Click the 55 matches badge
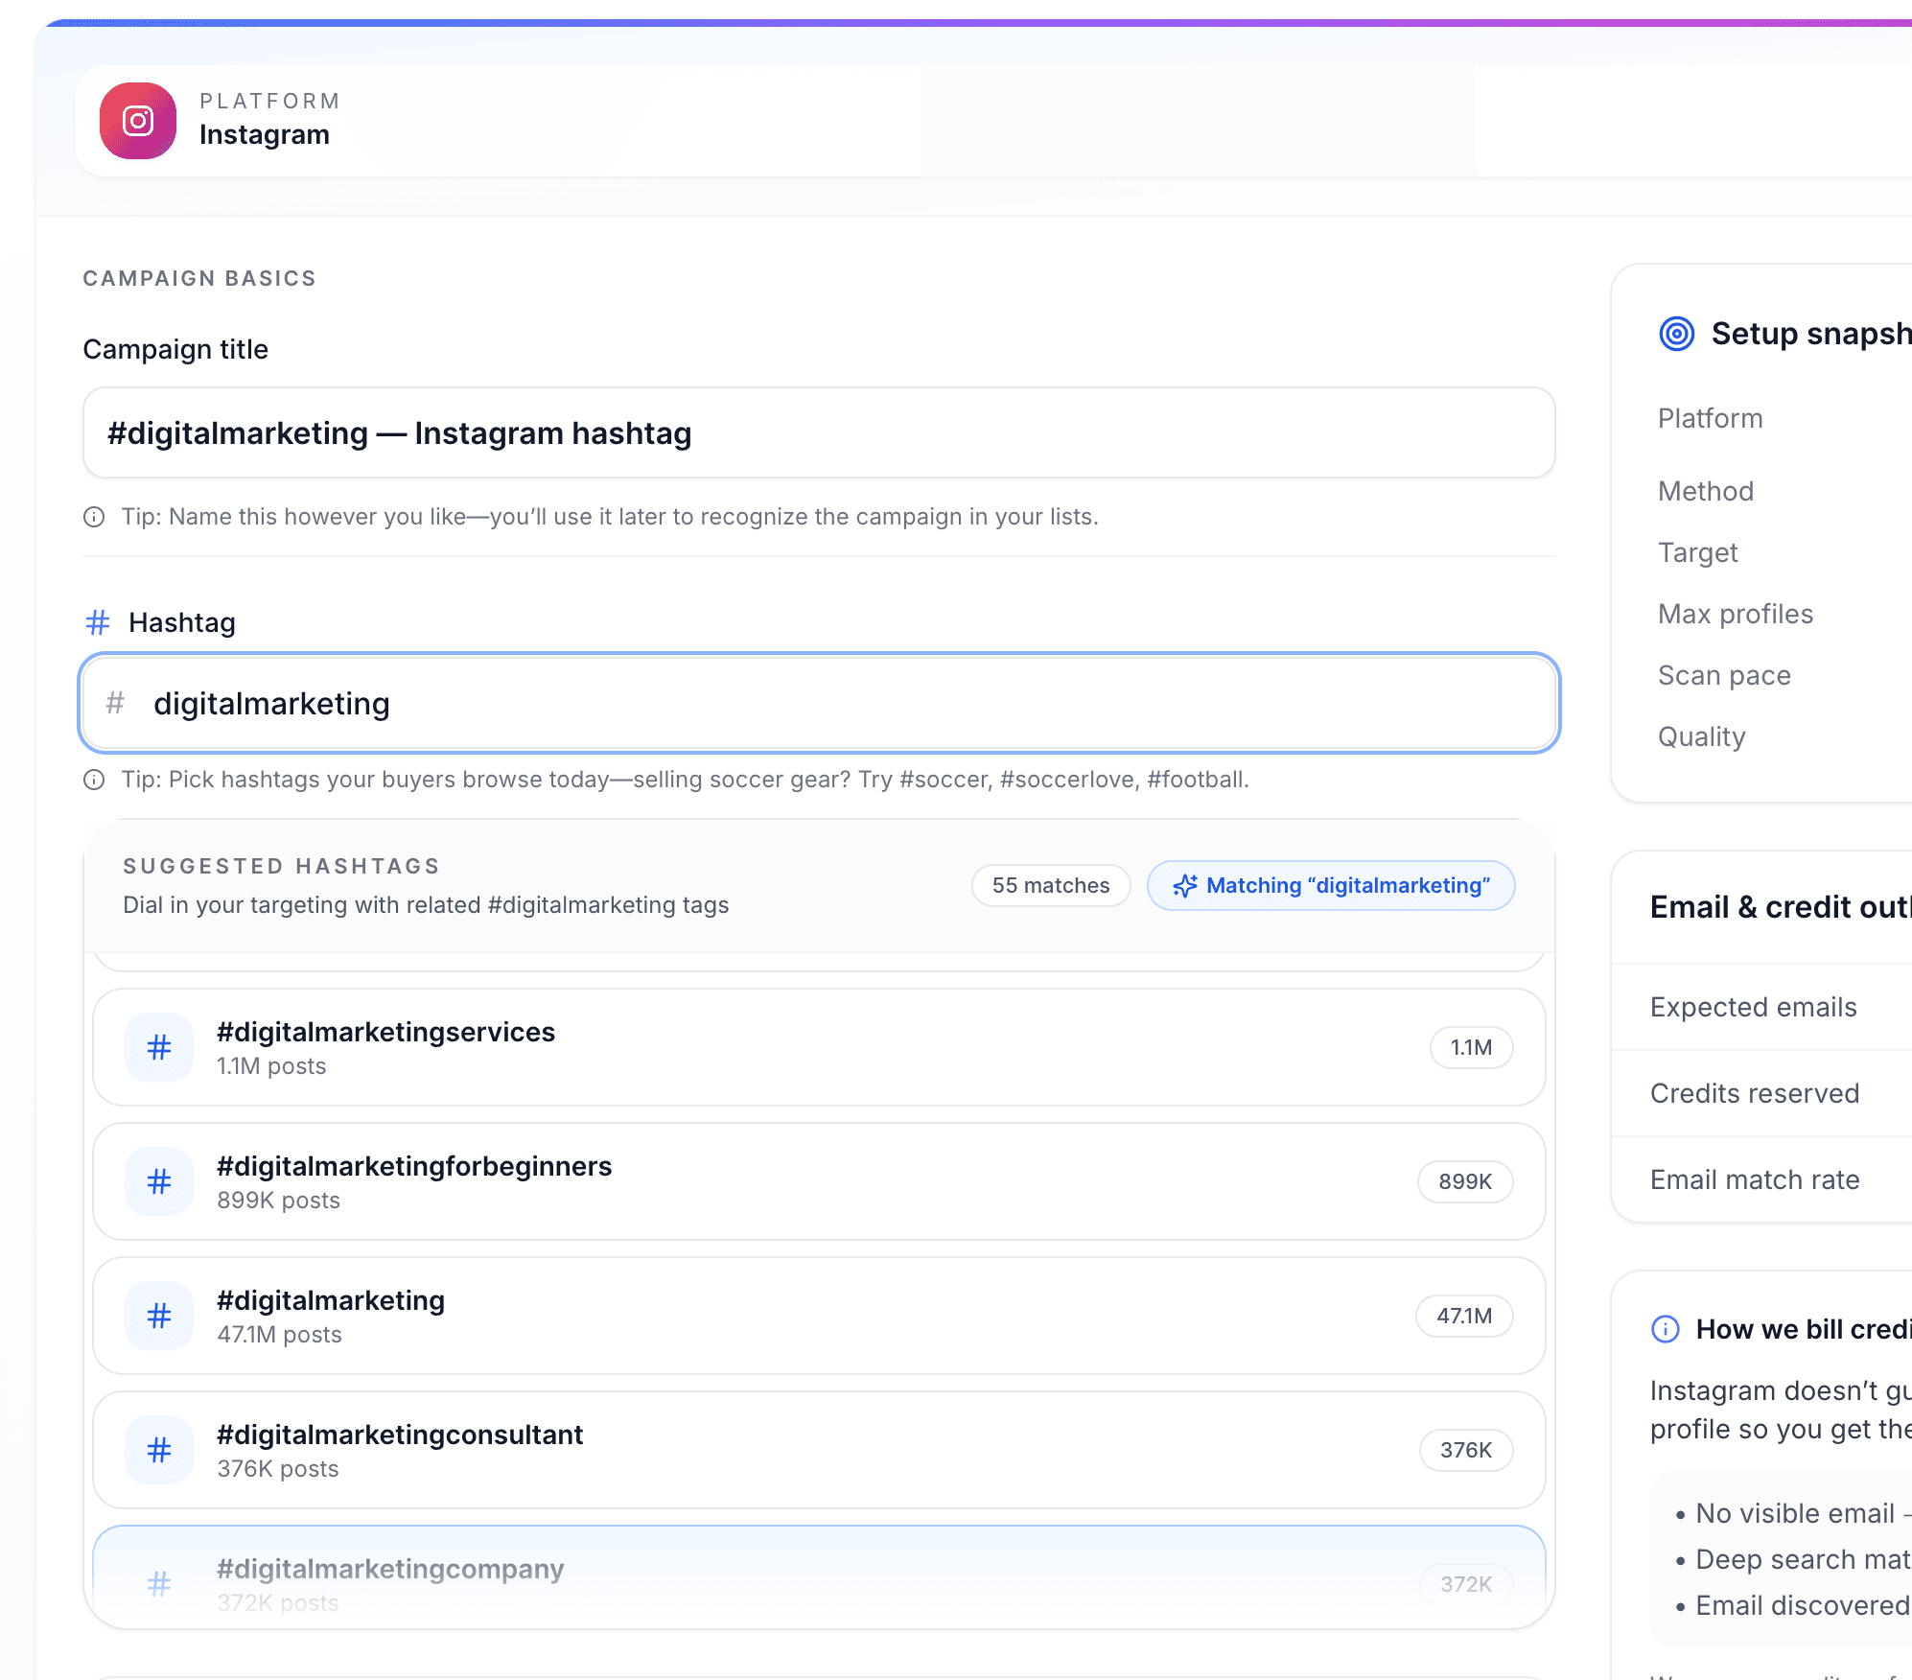This screenshot has width=1912, height=1680. click(1050, 886)
